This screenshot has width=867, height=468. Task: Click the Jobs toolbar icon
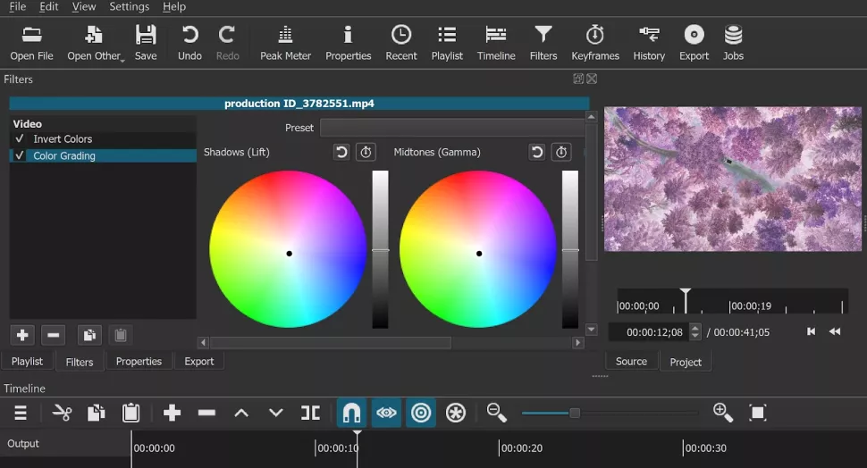(x=733, y=42)
